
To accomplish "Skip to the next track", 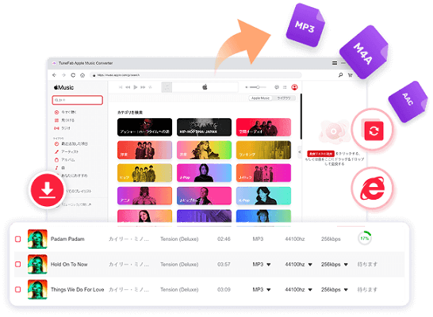I will click(x=143, y=87).
